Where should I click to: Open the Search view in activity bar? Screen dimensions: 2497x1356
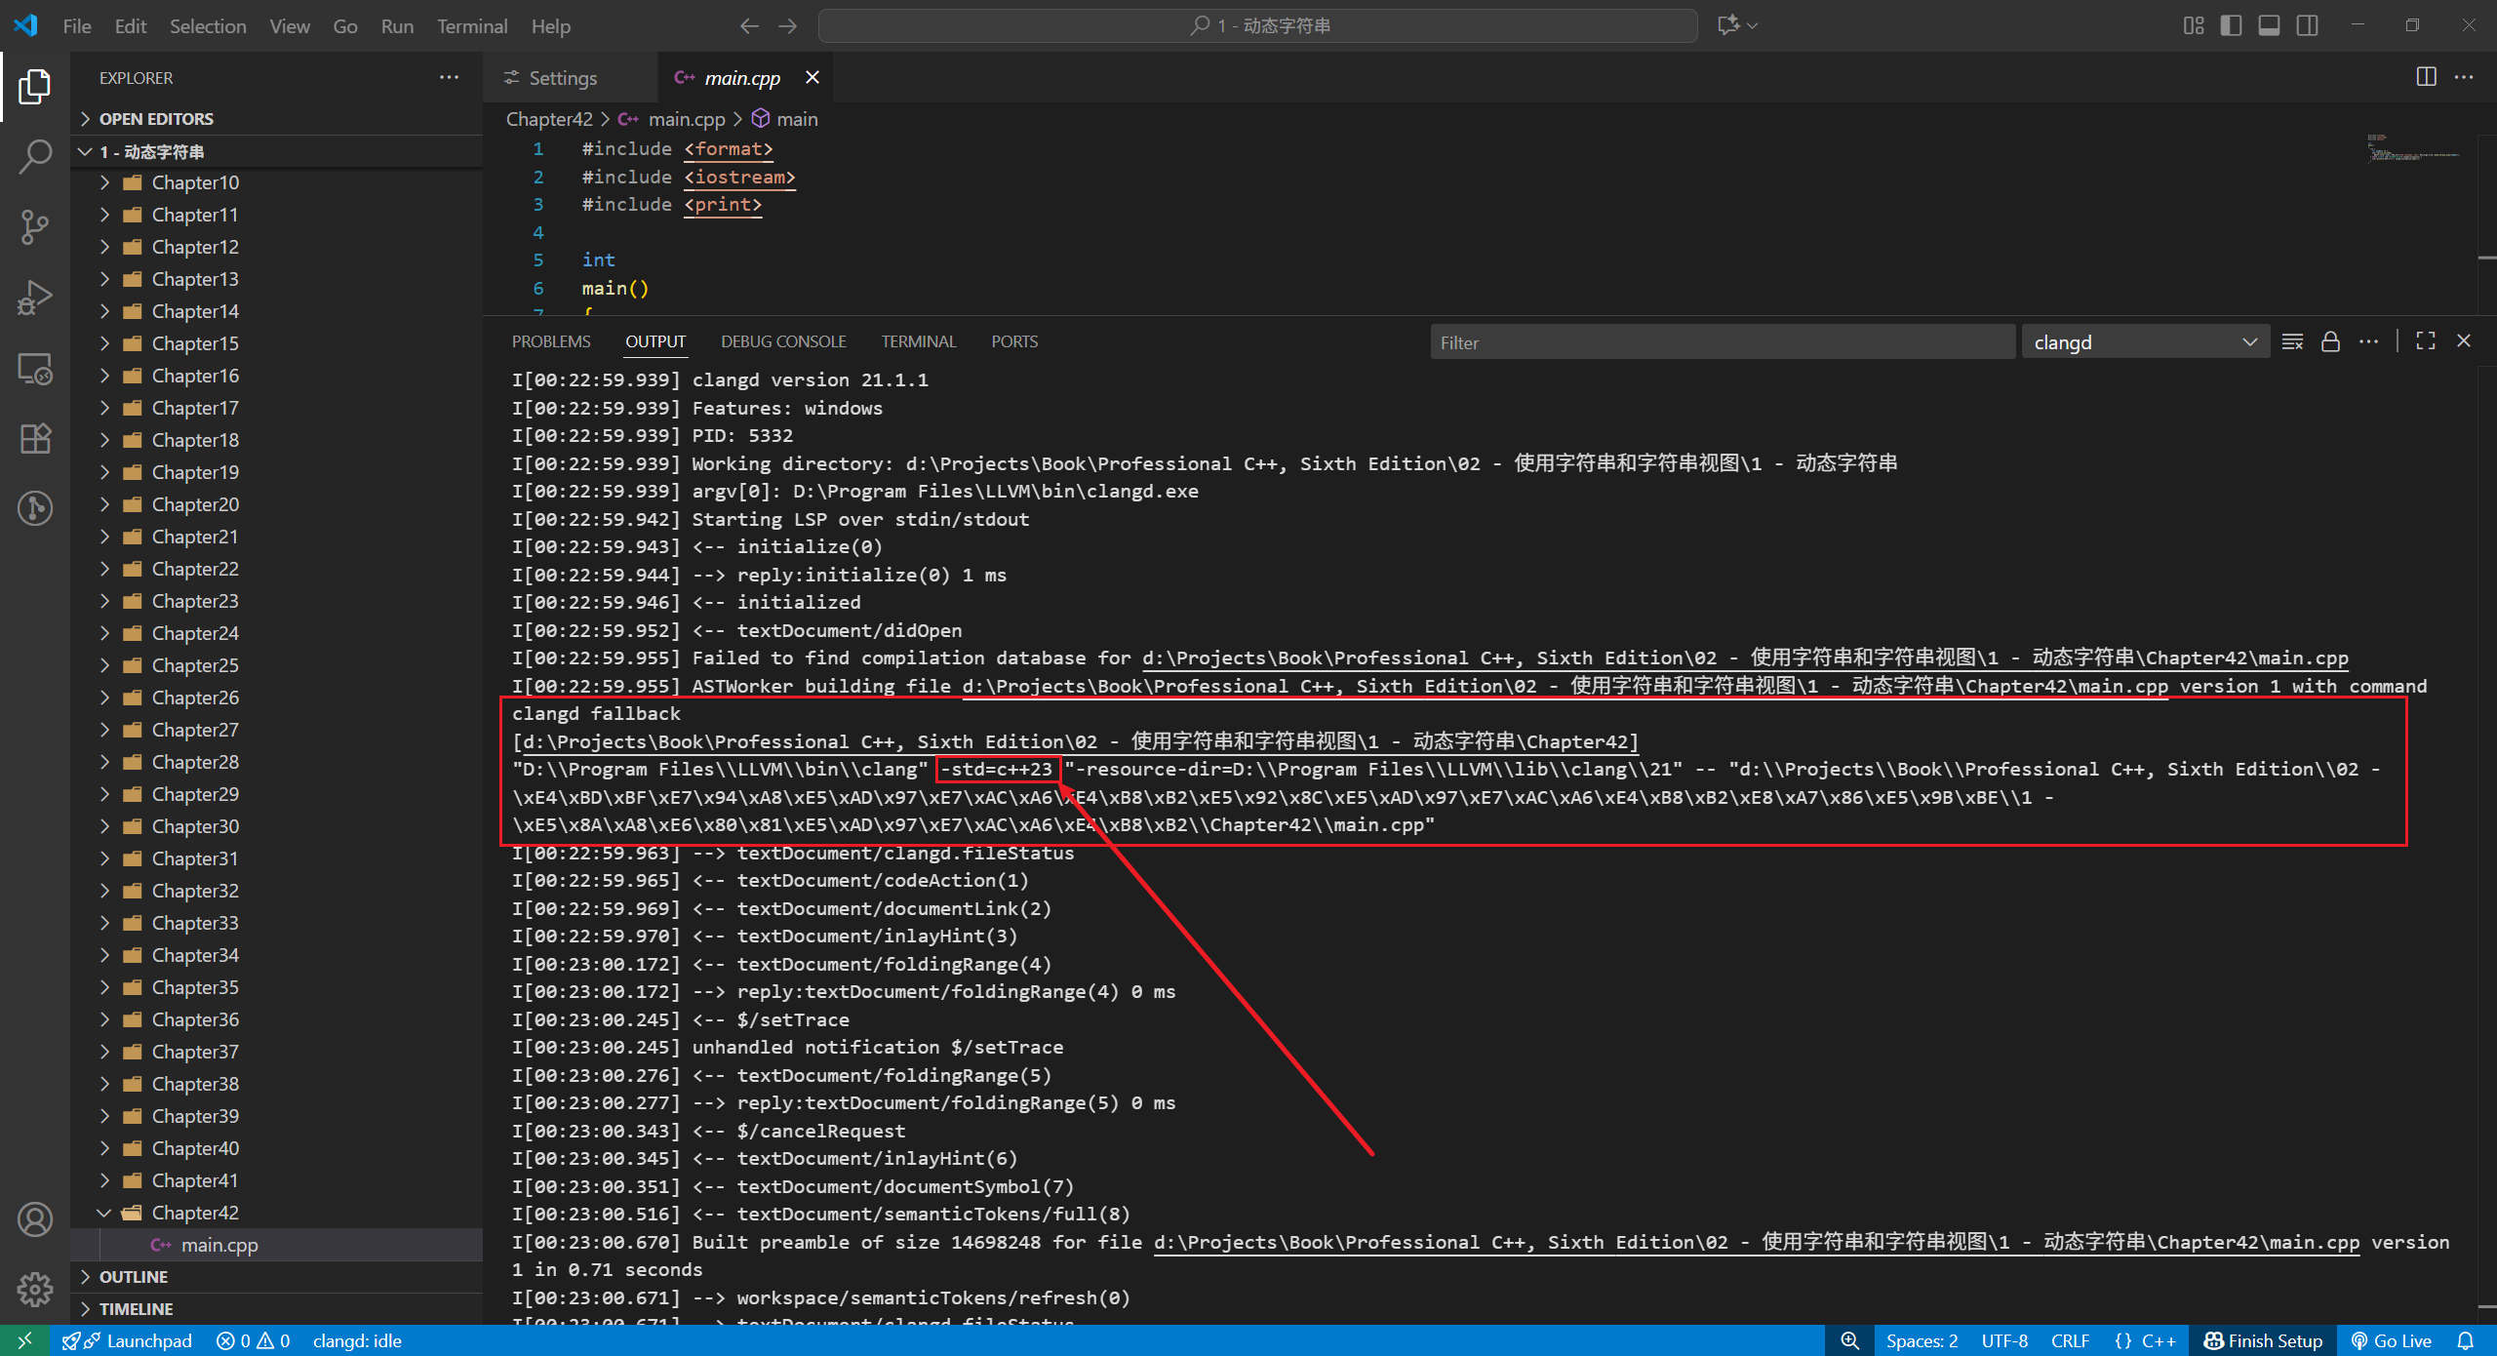pyautogui.click(x=35, y=156)
